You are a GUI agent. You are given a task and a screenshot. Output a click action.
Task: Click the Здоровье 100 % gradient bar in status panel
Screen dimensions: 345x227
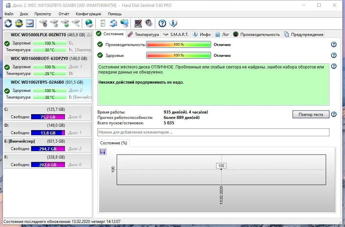tap(179, 55)
